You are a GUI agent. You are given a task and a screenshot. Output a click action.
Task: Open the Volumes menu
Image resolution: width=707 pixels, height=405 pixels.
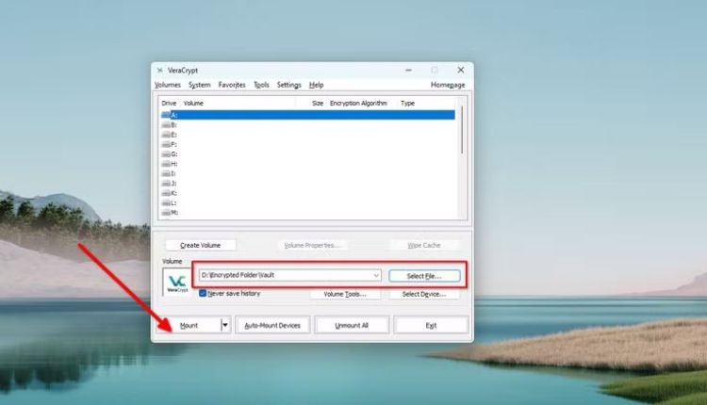(x=167, y=85)
